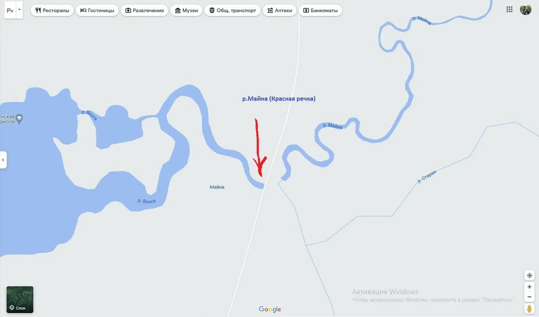The width and height of the screenshot is (539, 317).
Task: Show my current location on map
Action: coord(529,275)
